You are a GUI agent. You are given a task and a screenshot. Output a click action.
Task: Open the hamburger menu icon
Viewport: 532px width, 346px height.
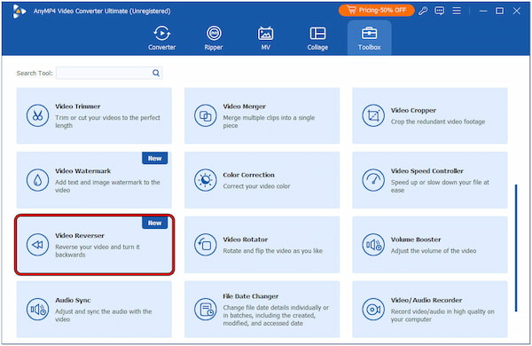click(457, 11)
